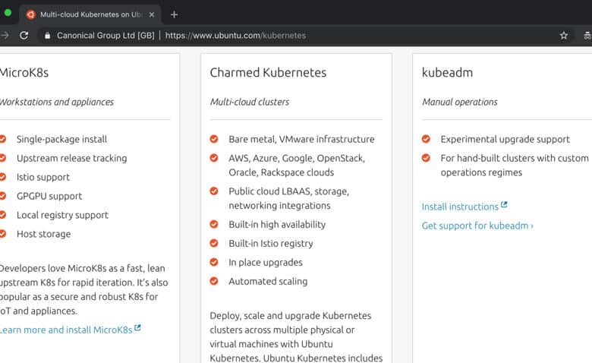Click the kubeadm heading
The image size is (592, 363).
coord(447,73)
